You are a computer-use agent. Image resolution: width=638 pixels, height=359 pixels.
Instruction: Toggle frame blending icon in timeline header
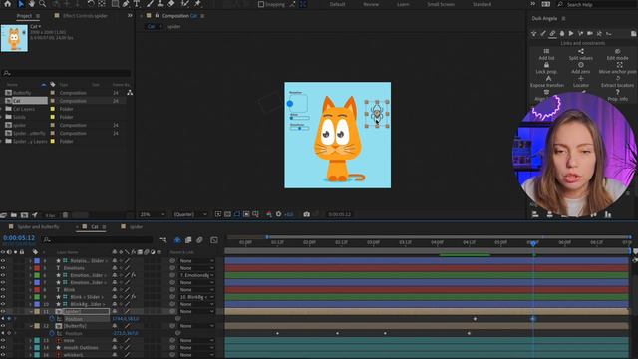tap(188, 240)
